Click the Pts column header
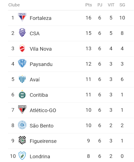 click(89, 5)
